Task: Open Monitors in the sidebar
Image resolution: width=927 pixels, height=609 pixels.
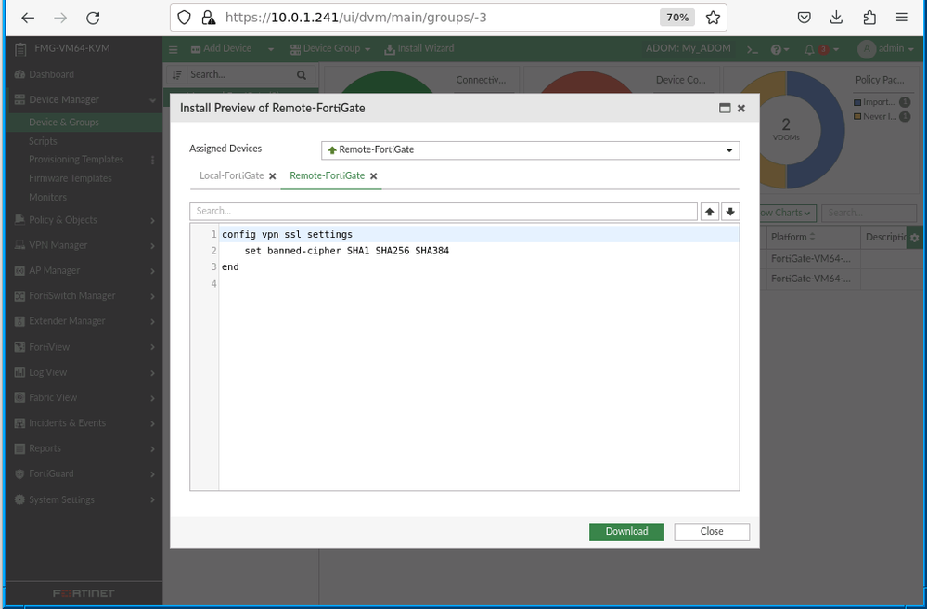Action: coord(47,198)
